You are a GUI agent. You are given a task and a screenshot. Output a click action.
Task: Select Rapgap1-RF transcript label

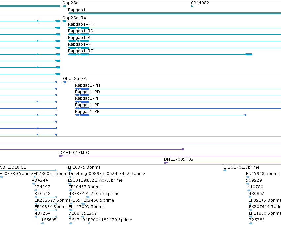coord(80,44)
